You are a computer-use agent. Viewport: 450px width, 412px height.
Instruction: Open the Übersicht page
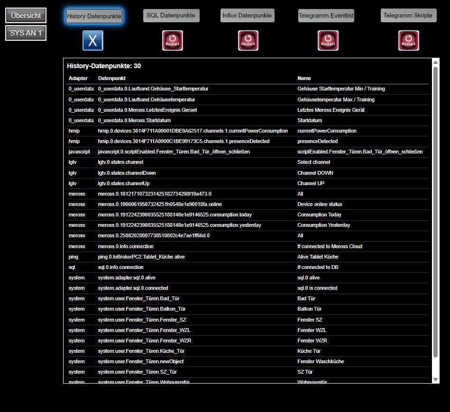click(x=26, y=16)
